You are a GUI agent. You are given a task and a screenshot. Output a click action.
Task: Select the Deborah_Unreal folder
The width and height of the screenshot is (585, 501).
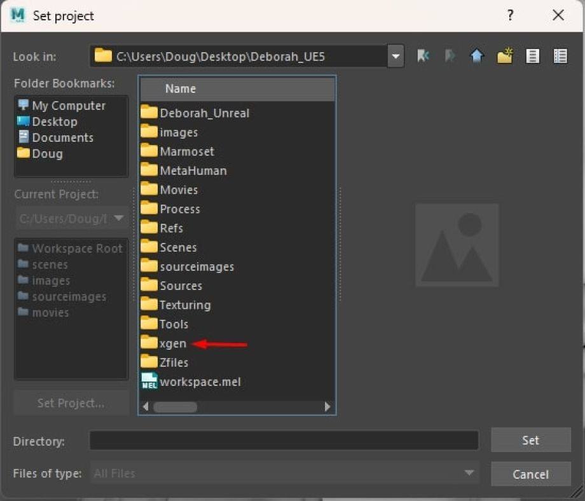tap(204, 113)
